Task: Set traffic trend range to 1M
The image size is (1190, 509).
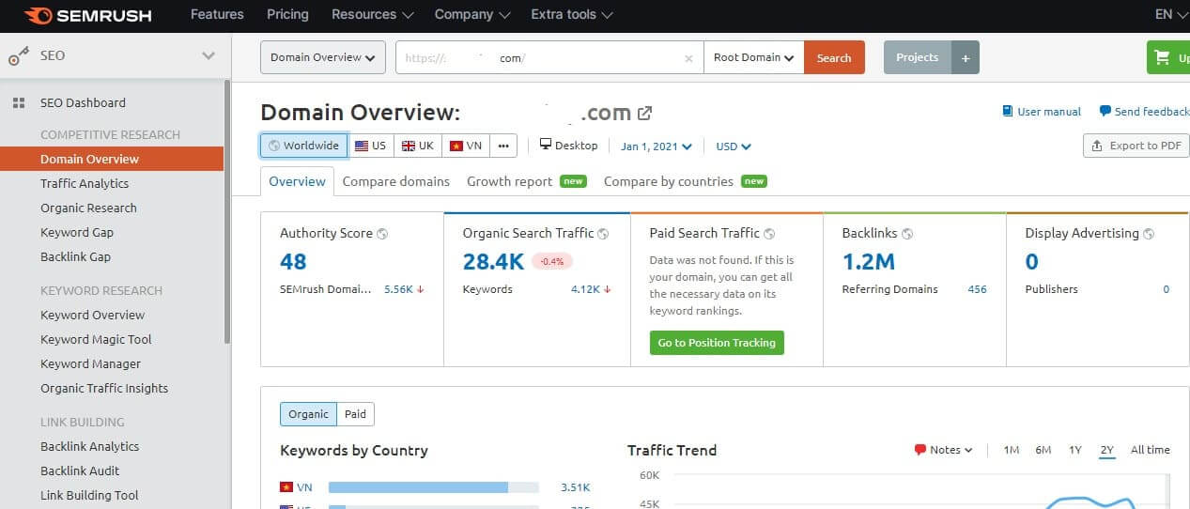Action: coord(1012,450)
